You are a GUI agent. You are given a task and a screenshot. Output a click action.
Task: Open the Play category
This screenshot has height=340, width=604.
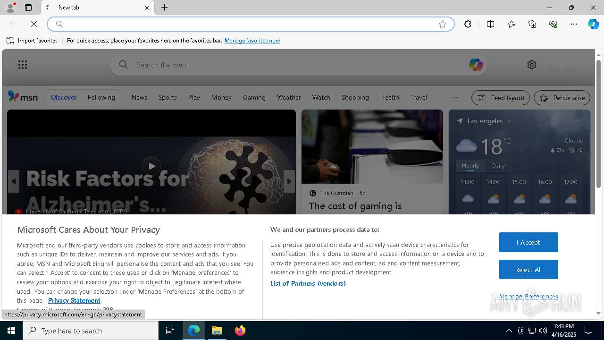point(194,97)
